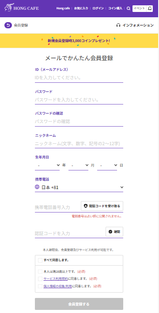The height and width of the screenshot is (313, 159).
Task: Click the メールでかんたん会員登録 heading
Action: 79,58
